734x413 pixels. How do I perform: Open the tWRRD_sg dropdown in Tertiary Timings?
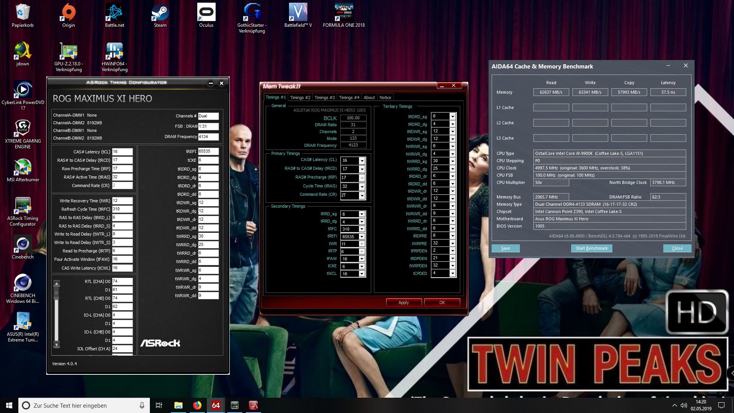click(x=453, y=161)
